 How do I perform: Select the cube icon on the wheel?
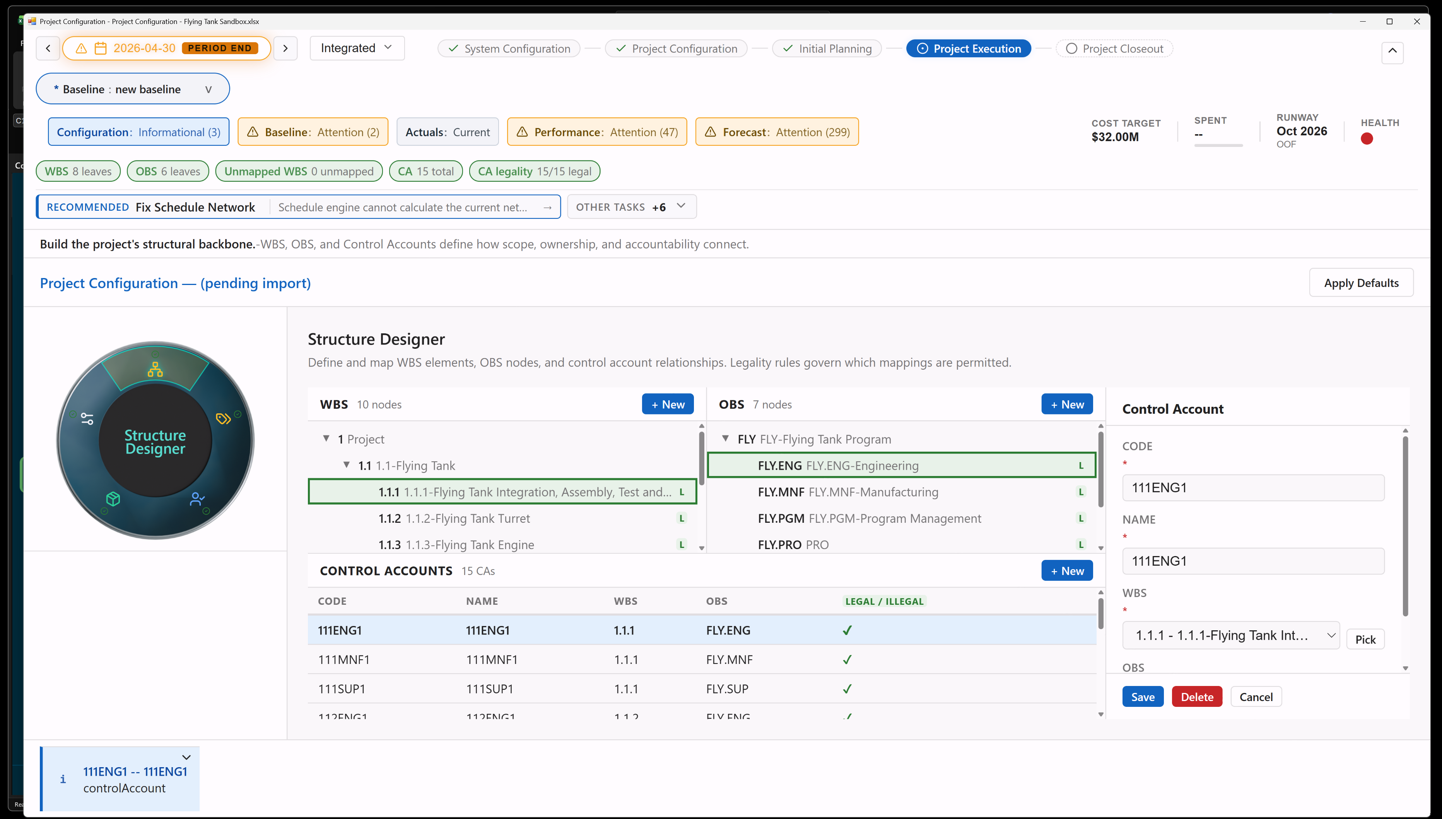pos(113,499)
